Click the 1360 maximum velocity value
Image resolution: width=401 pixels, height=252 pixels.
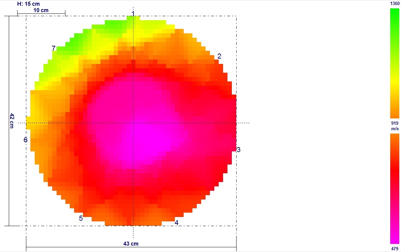click(x=395, y=3)
